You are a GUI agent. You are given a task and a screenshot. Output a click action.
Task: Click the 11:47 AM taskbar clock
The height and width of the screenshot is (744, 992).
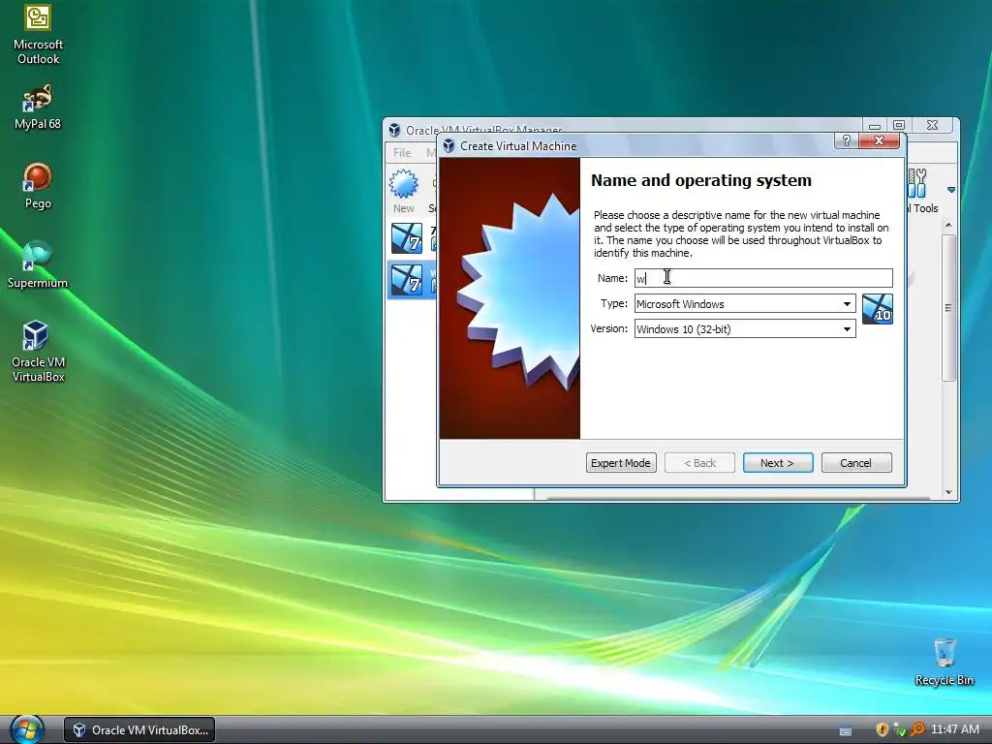tap(954, 729)
